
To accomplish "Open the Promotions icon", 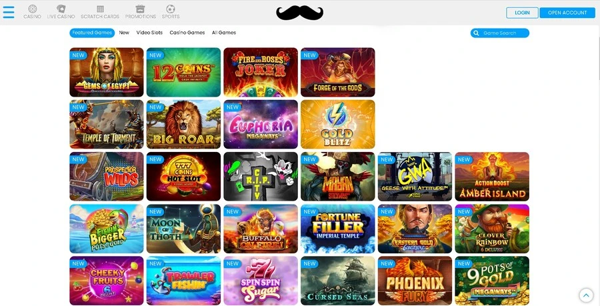I will click(141, 9).
